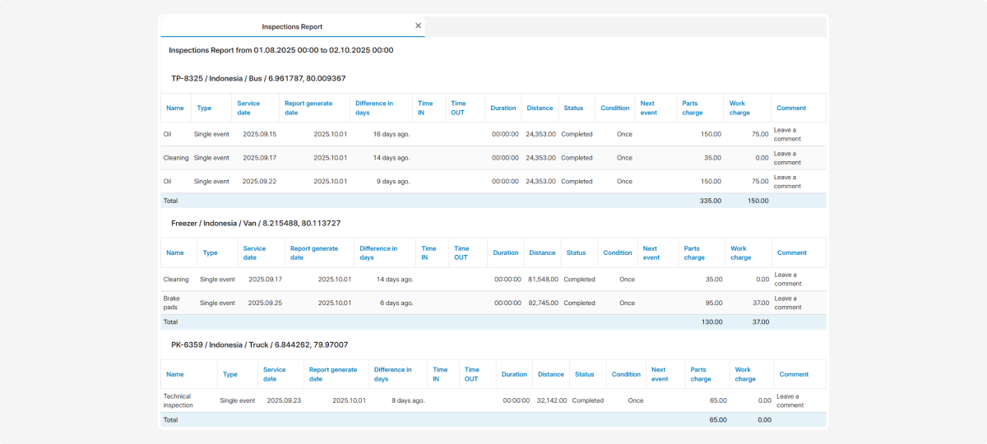The height and width of the screenshot is (444, 987).
Task: Click Condition header in Freezer table
Action: (618, 252)
